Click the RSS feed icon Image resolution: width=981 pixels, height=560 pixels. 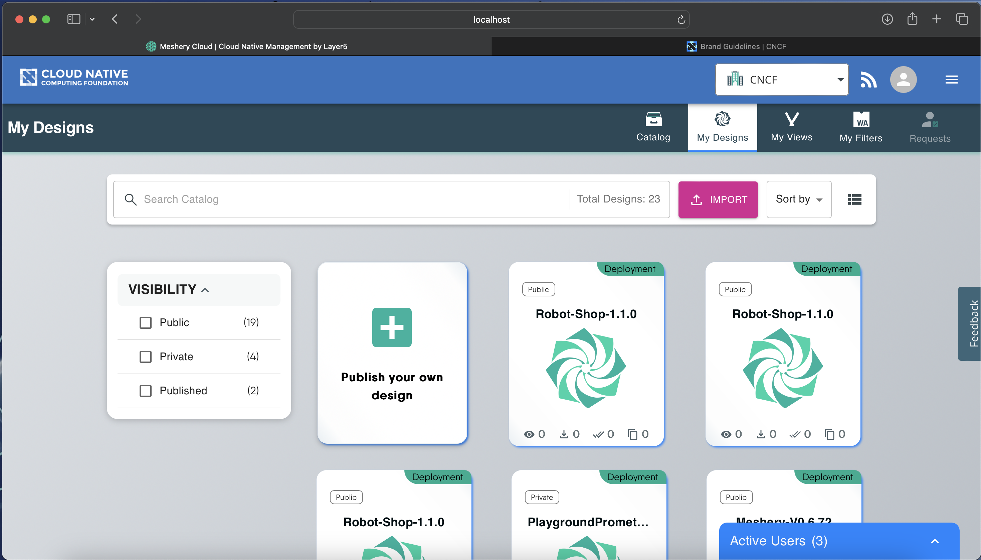869,79
